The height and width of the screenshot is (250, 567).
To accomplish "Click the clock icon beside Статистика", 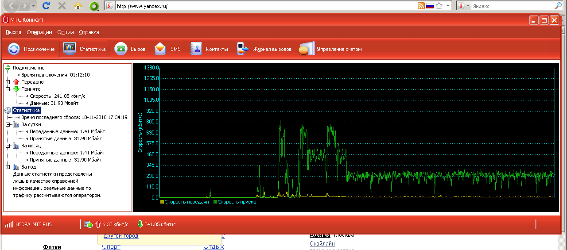I will click(x=8, y=110).
